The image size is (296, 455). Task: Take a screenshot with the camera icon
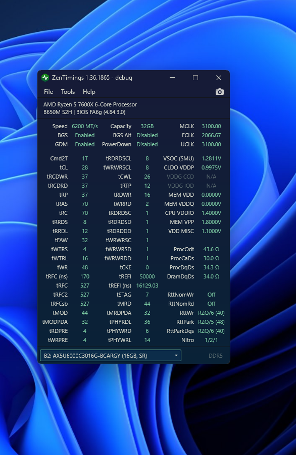click(220, 92)
